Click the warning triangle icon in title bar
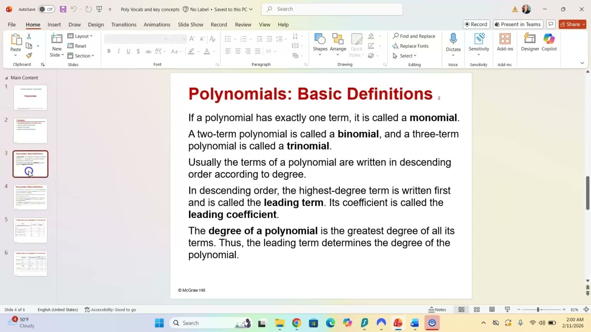591x332 pixels. coord(515,9)
